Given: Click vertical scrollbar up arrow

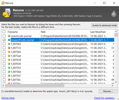Looking at the screenshot, I should tap(116, 31).
